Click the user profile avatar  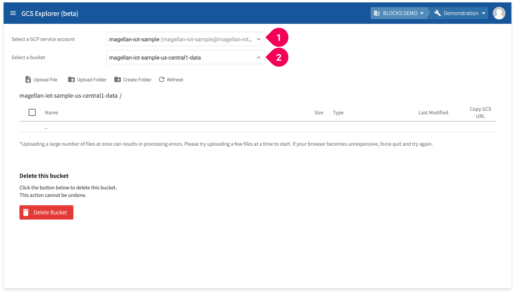pyautogui.click(x=499, y=13)
